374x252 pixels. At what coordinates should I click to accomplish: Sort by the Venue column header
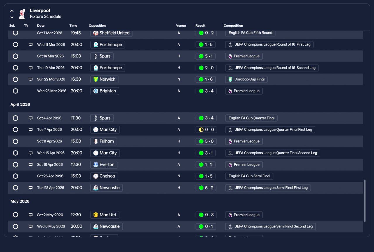pos(181,26)
